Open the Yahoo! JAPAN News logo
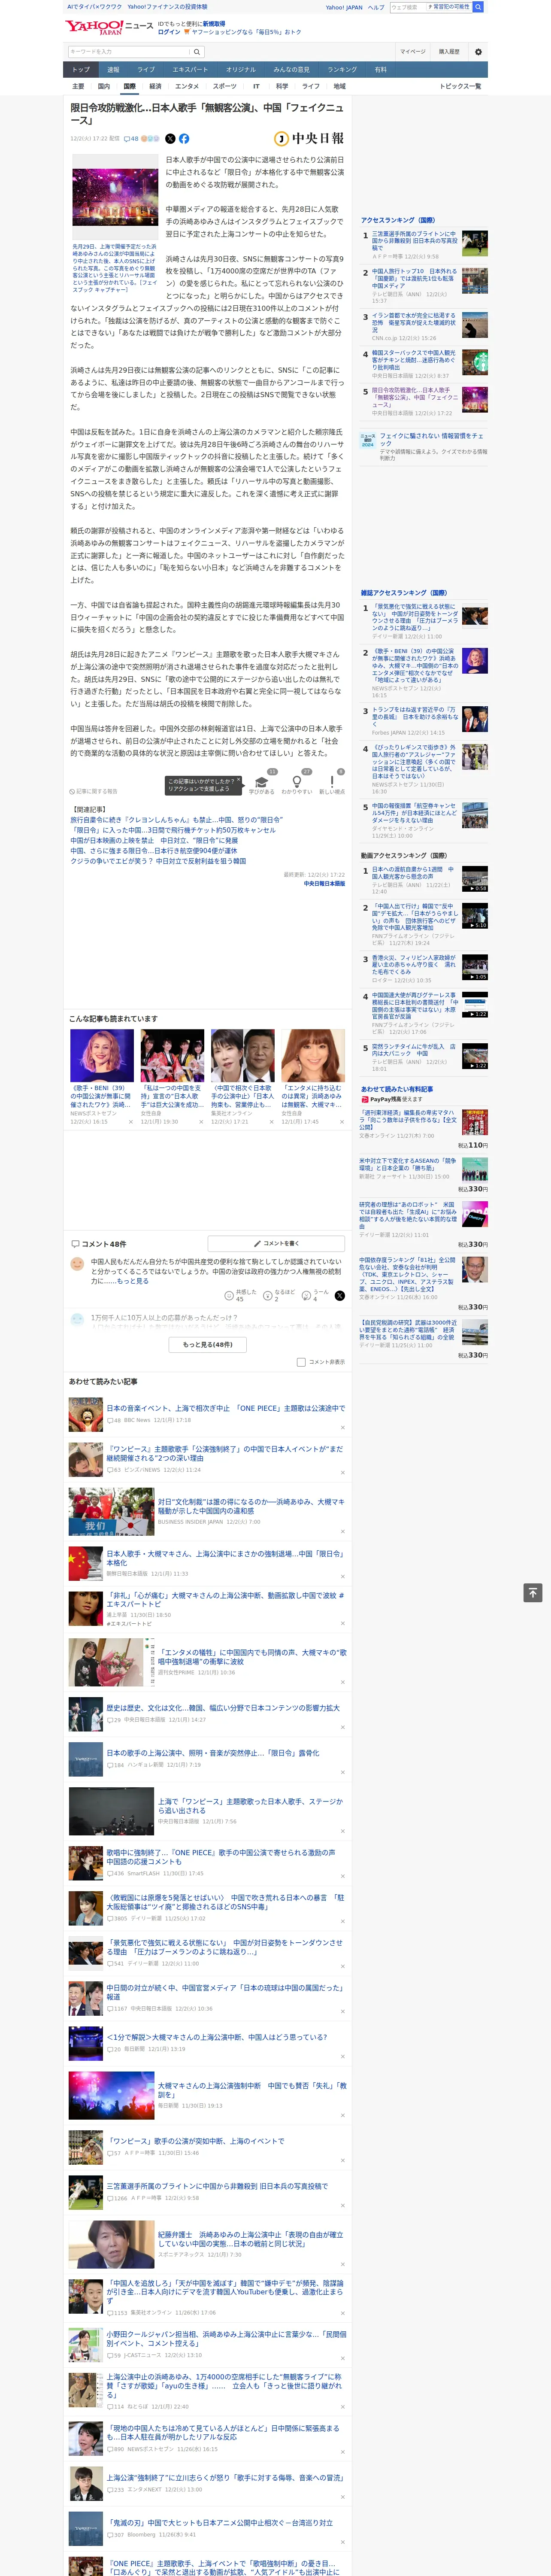This screenshot has width=551, height=2576. pos(109,27)
